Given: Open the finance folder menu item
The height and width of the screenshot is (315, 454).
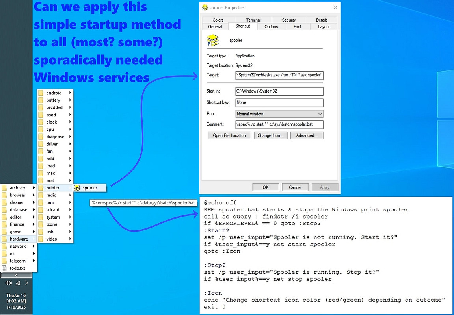Looking at the screenshot, I should [x=19, y=224].
